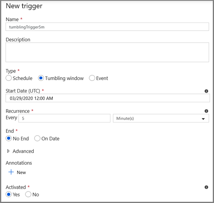Image resolution: width=214 pixels, height=203 pixels.
Task: Focus the Name field tumblingTrigger5m
Action: (107, 27)
